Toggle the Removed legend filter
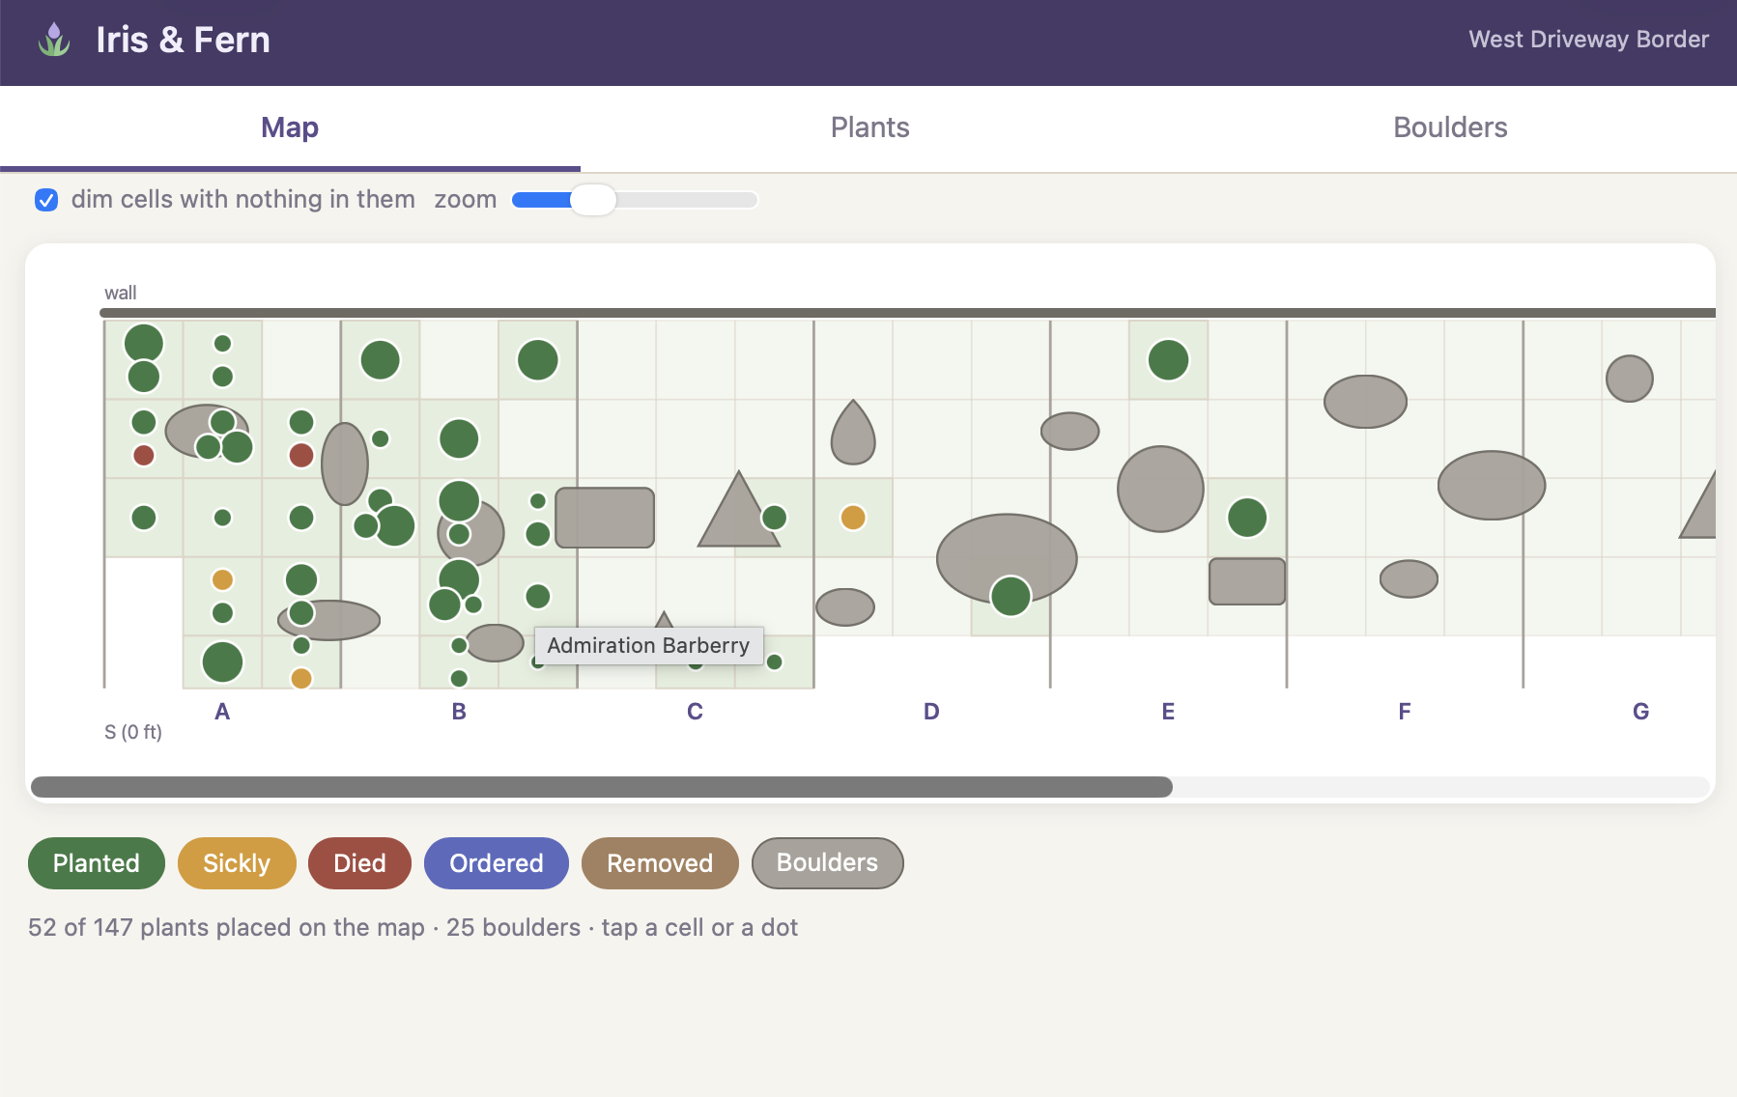The height and width of the screenshot is (1097, 1737). tap(660, 863)
